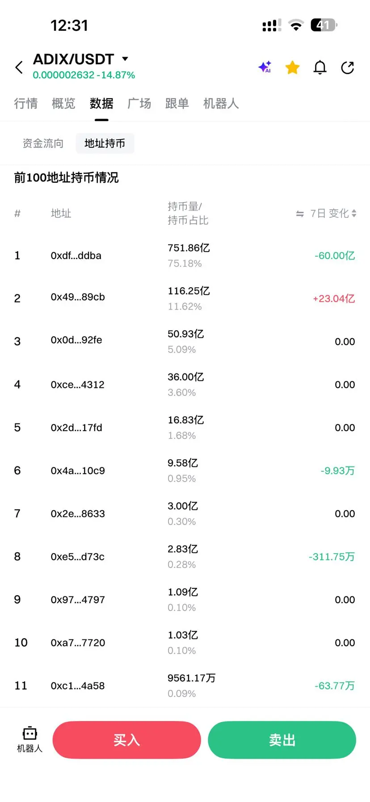The image size is (370, 802).
Task: Open the AI sparkle assistant
Action: pos(265,67)
